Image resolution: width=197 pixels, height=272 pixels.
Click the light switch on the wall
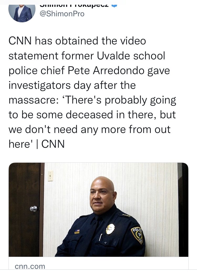pyautogui.click(x=50, y=176)
